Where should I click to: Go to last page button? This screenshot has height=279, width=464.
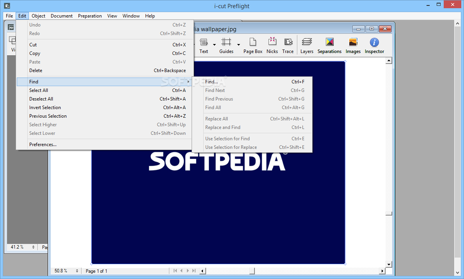tap(194, 270)
